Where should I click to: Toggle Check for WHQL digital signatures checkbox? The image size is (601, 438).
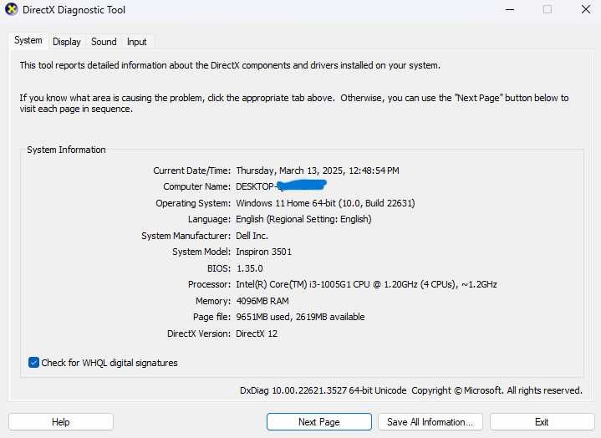(33, 363)
